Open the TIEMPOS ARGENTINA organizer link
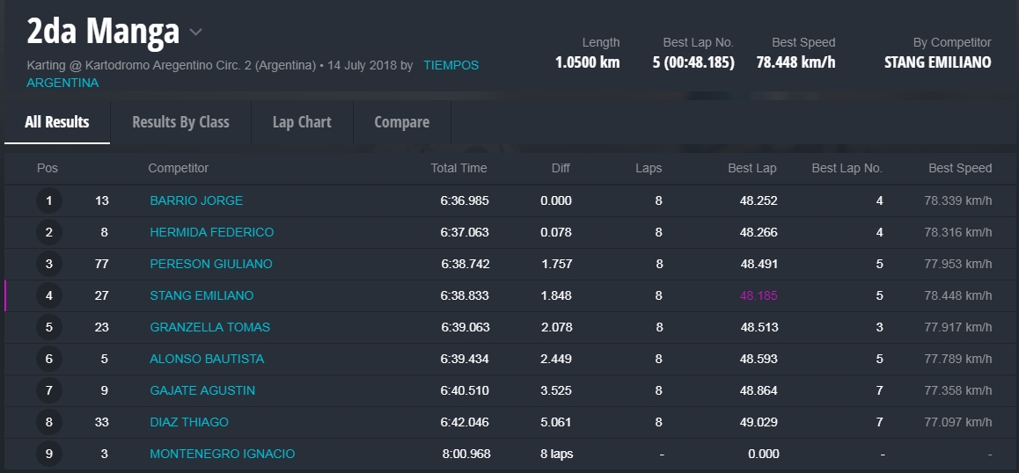This screenshot has width=1019, height=473. click(x=451, y=65)
